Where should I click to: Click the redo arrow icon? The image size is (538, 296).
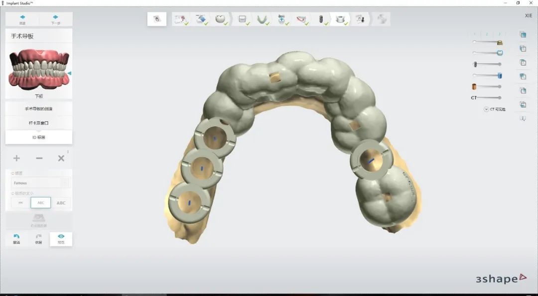[38, 238]
